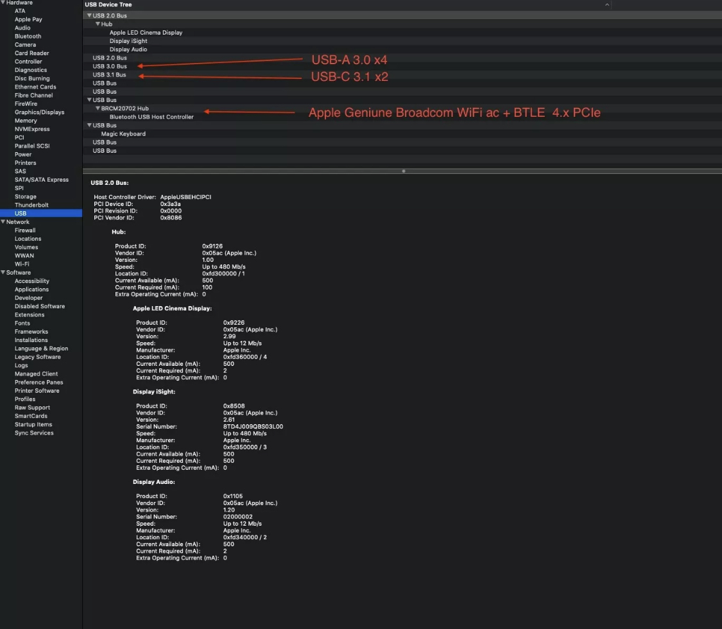Open Thunderbolt in the sidebar
The width and height of the screenshot is (722, 629).
pos(31,205)
